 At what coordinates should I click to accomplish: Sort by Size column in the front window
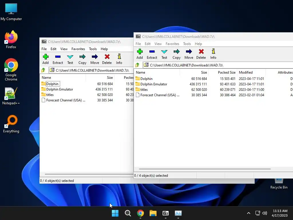194,72
